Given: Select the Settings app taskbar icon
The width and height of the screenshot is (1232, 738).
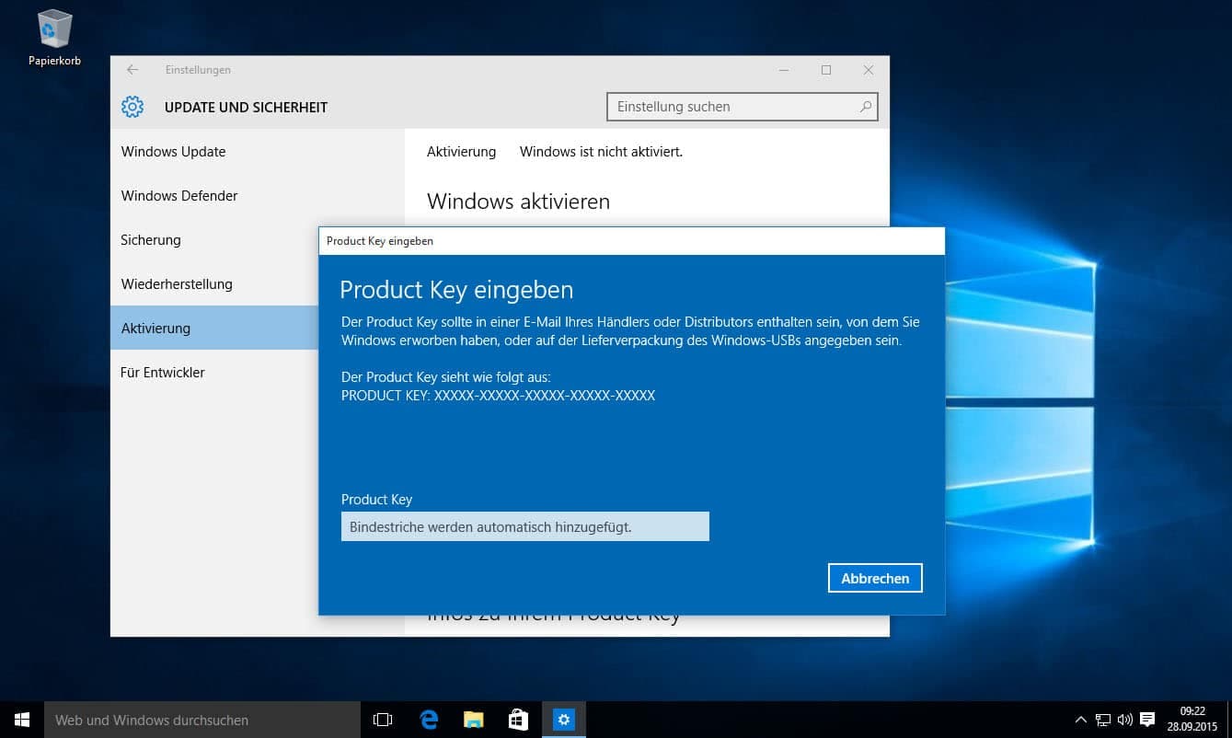Looking at the screenshot, I should pos(564,720).
